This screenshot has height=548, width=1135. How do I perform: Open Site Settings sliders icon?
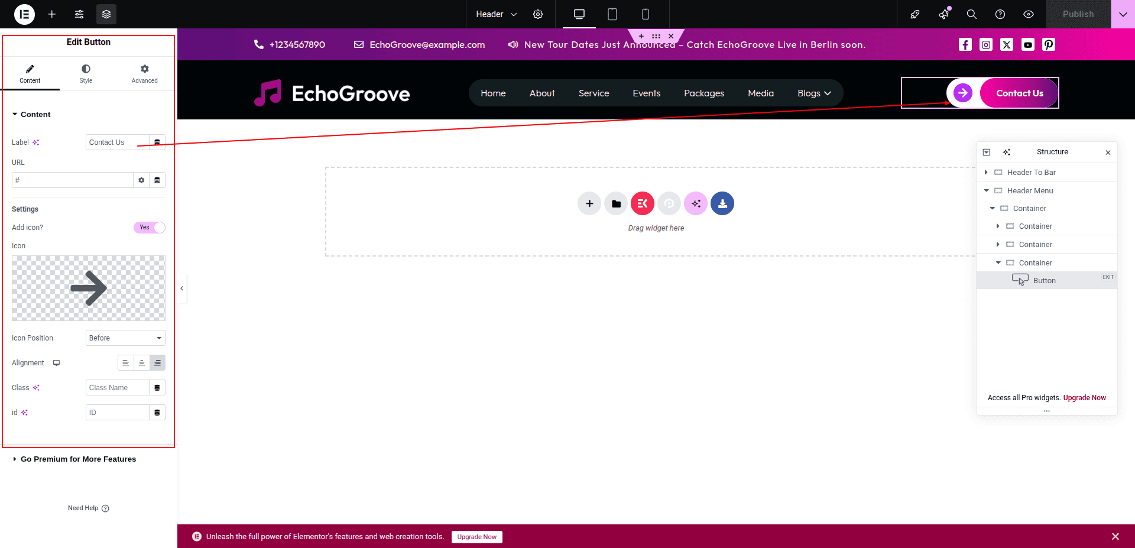click(x=79, y=14)
